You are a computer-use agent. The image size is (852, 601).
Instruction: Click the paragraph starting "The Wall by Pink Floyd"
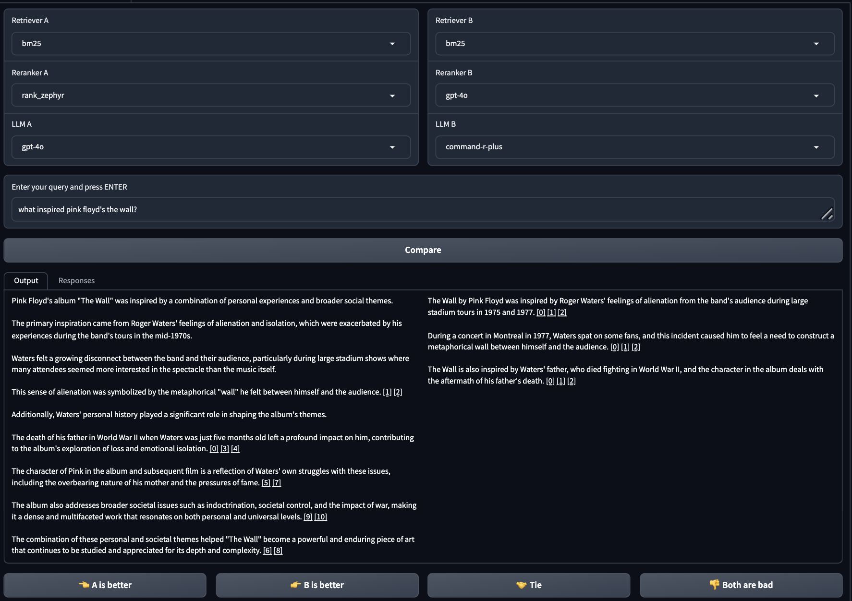click(x=618, y=307)
